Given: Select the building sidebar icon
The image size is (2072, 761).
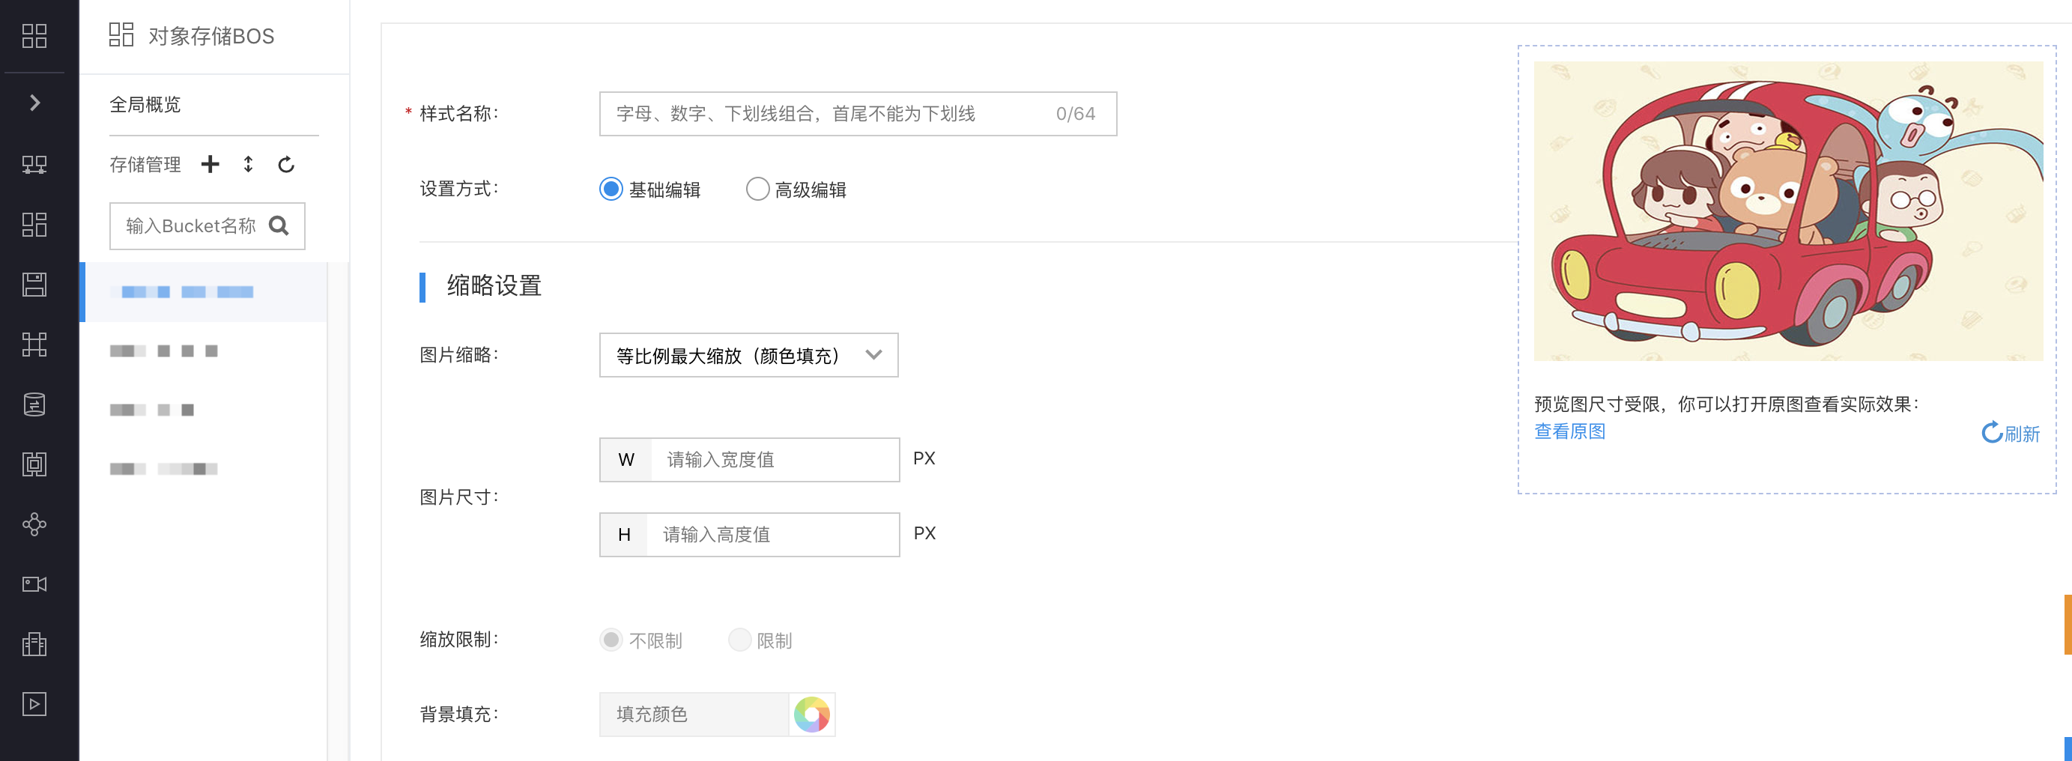Looking at the screenshot, I should (x=34, y=644).
